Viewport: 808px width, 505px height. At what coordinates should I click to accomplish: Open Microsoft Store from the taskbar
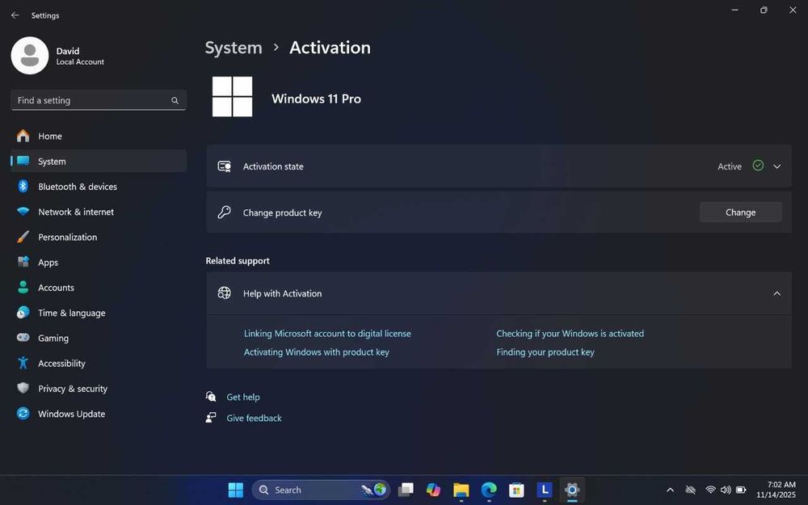tap(516, 490)
